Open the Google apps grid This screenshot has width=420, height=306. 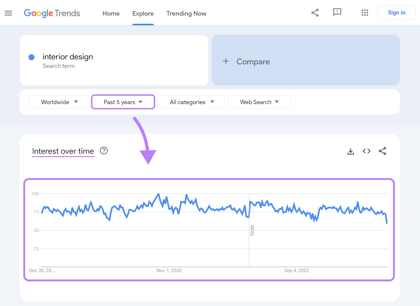365,13
